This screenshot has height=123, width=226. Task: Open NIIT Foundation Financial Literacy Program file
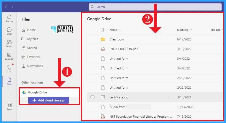(141, 117)
